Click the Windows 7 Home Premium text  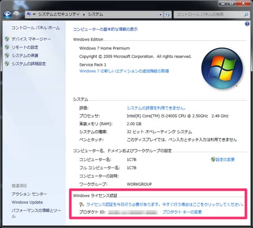point(104,48)
